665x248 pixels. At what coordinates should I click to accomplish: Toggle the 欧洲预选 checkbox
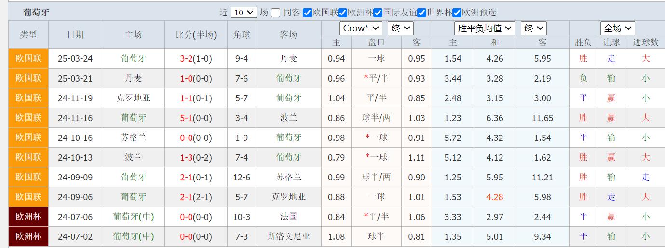(457, 13)
